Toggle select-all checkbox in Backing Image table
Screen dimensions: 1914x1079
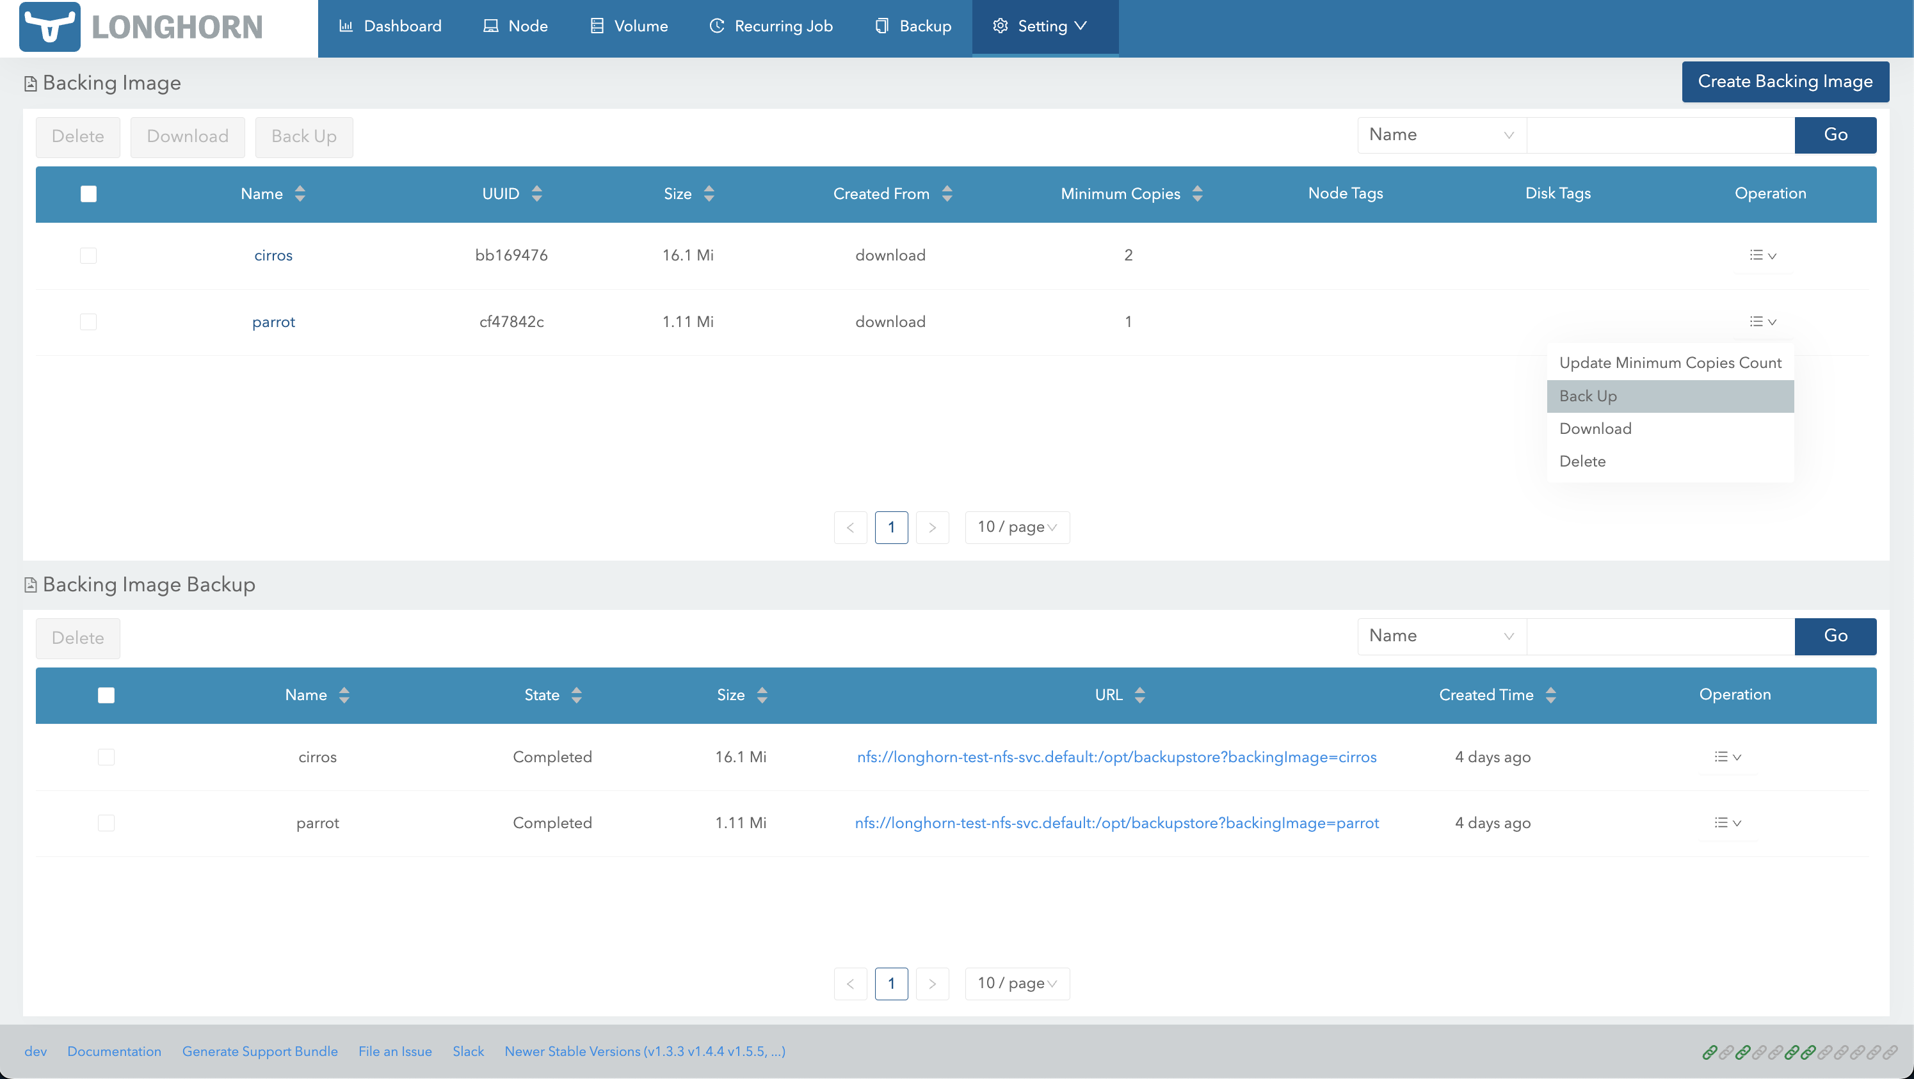88,194
